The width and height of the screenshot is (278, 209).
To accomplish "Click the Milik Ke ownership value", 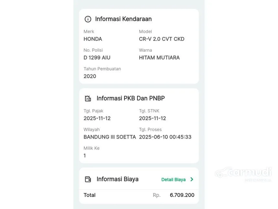I will tap(85, 156).
